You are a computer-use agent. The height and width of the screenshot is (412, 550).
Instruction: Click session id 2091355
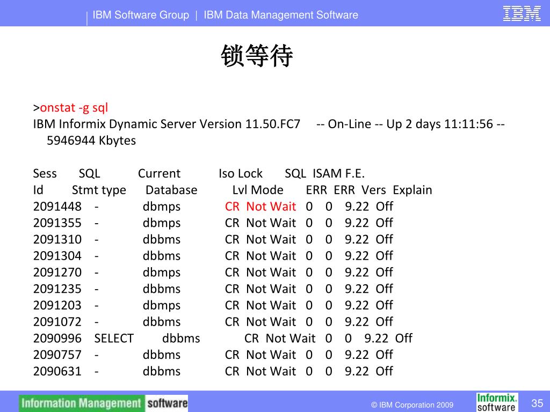click(57, 223)
